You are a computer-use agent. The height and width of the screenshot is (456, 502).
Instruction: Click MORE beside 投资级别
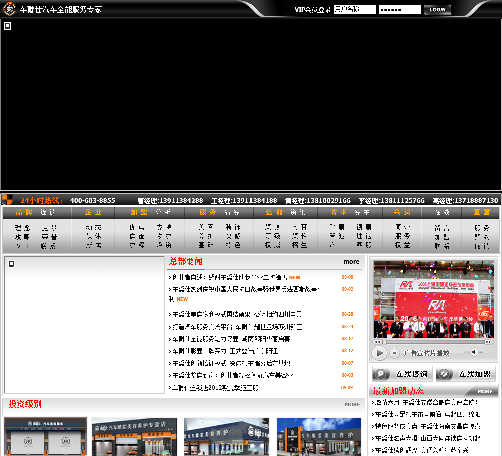pos(352,404)
